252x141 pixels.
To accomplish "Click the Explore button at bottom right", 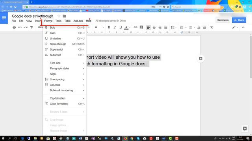I will coord(245,128).
